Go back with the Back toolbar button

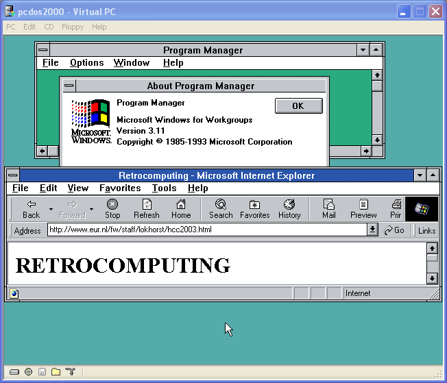31,209
